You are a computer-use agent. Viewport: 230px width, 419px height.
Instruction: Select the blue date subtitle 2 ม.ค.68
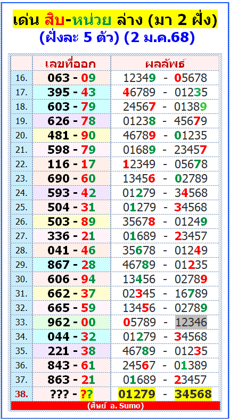[160, 38]
